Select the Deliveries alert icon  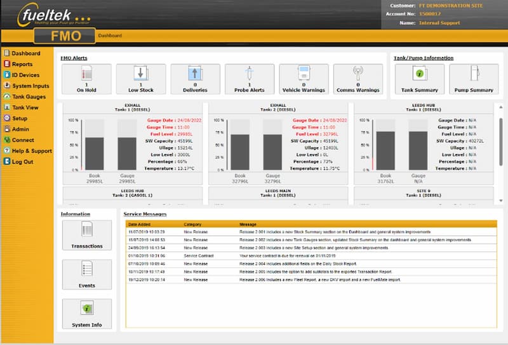click(195, 74)
